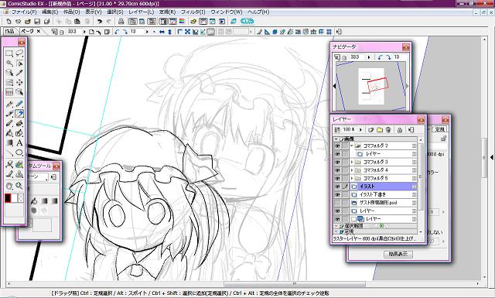Viewport: 495px width, 298px height.
Task: Toggle visibility of コマフォルダ 4
Action: 337,170
